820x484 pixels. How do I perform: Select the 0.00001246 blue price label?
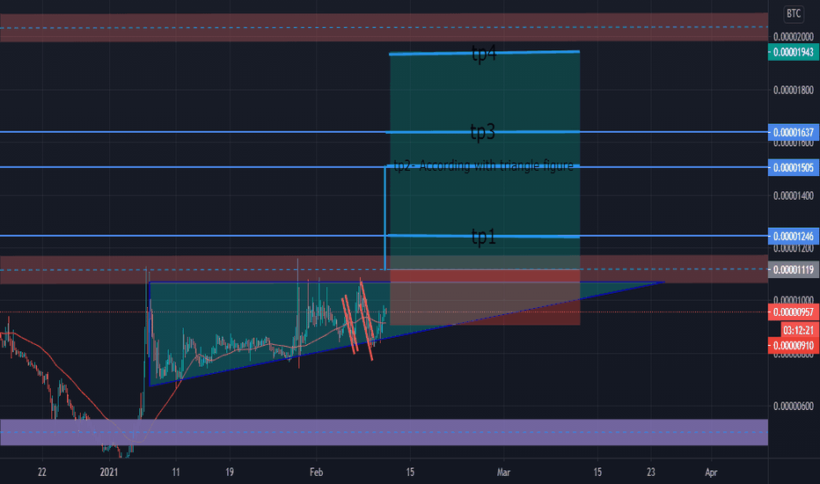tap(794, 236)
